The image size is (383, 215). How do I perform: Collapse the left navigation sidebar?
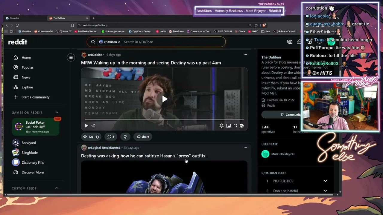pyautogui.click(x=71, y=57)
